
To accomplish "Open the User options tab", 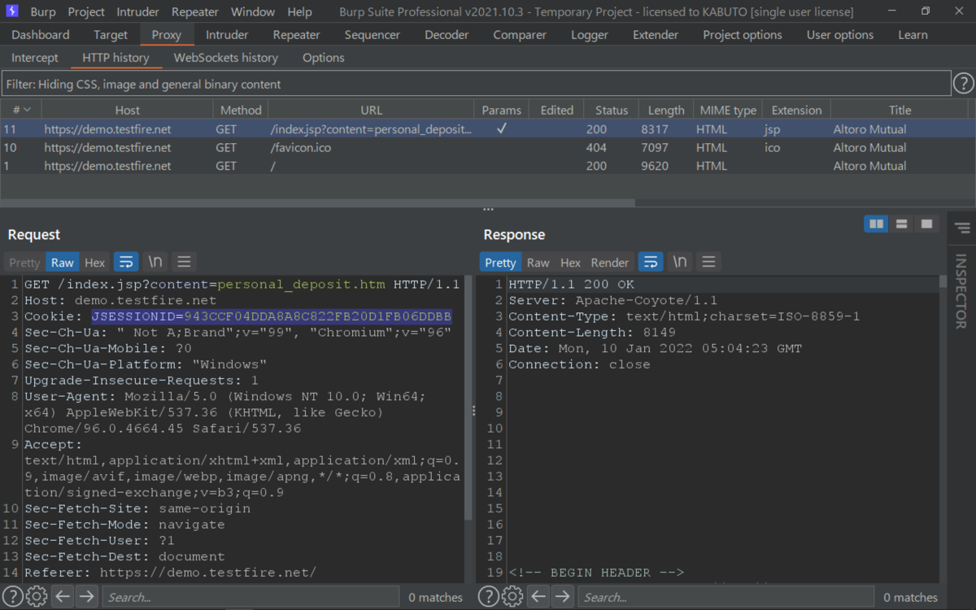I will pyautogui.click(x=840, y=35).
